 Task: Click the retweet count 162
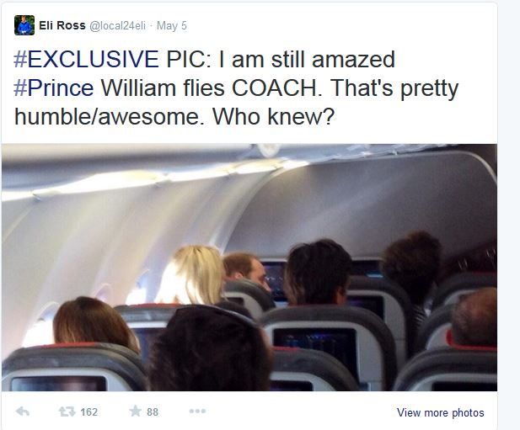click(88, 412)
